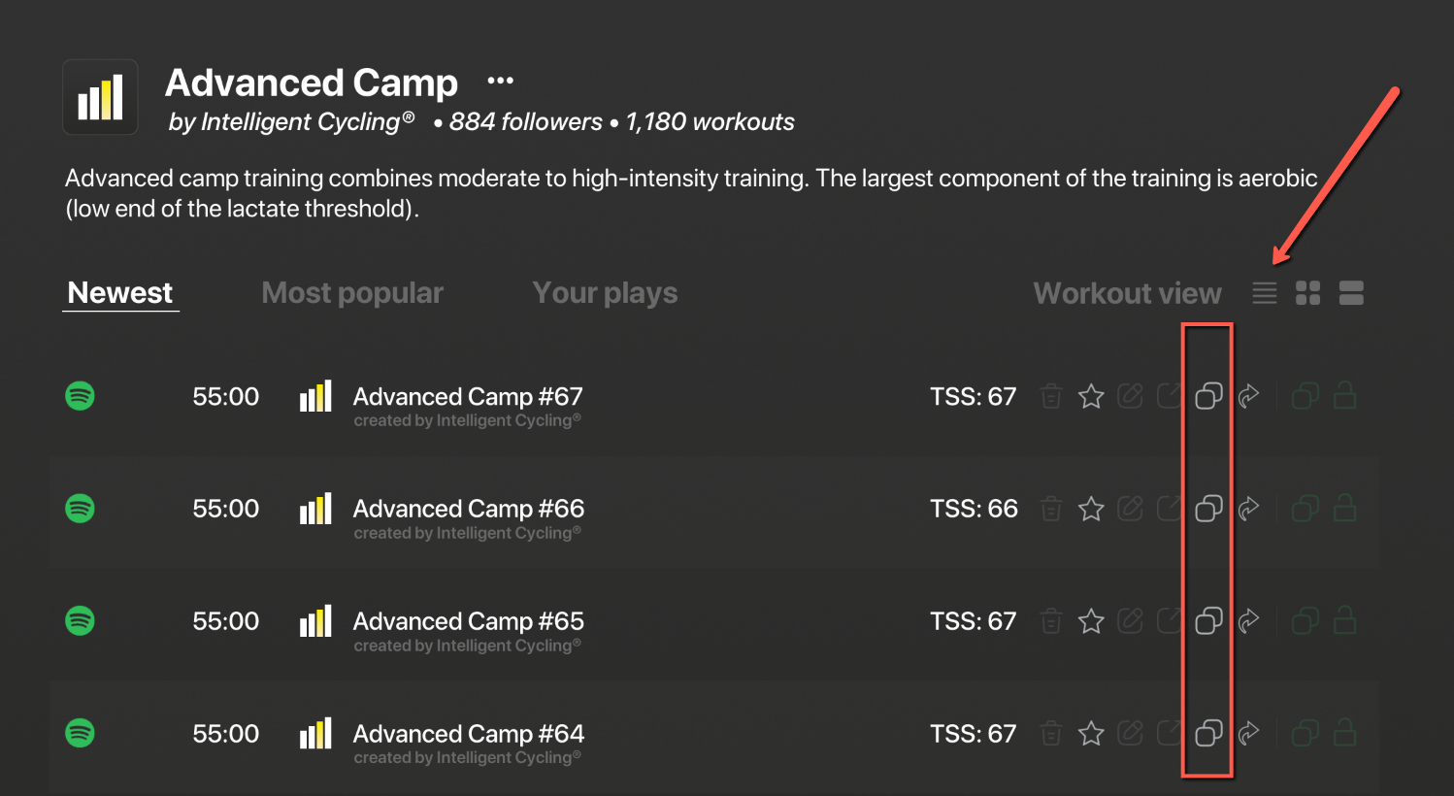Share the Advanced Camp #66 workout

[1249, 508]
